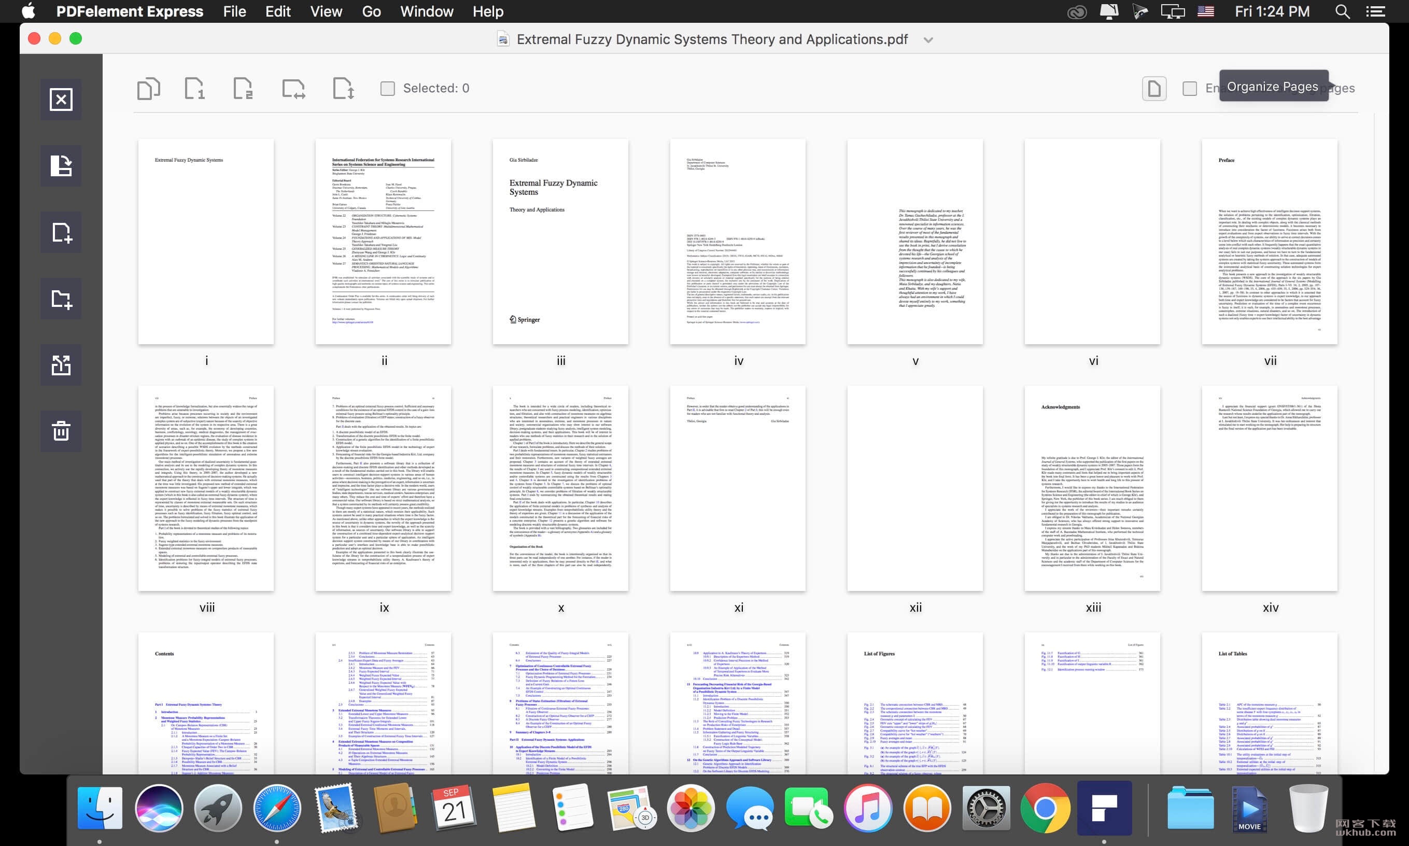Select blank page xii thumbnail

tap(915, 488)
